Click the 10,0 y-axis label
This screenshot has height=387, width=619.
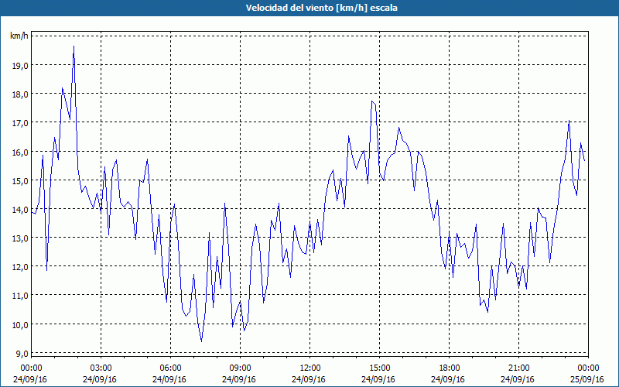click(x=21, y=324)
